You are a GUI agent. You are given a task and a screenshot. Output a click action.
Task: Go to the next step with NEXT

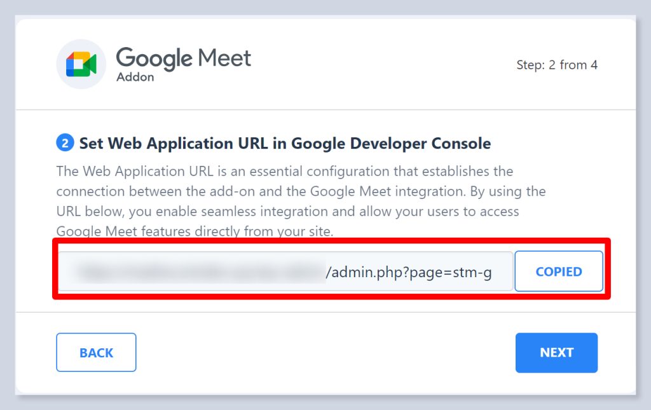tap(556, 353)
